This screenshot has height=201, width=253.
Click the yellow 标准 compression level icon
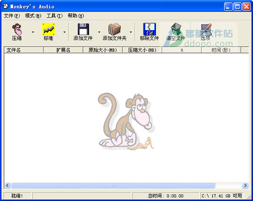[48, 29]
